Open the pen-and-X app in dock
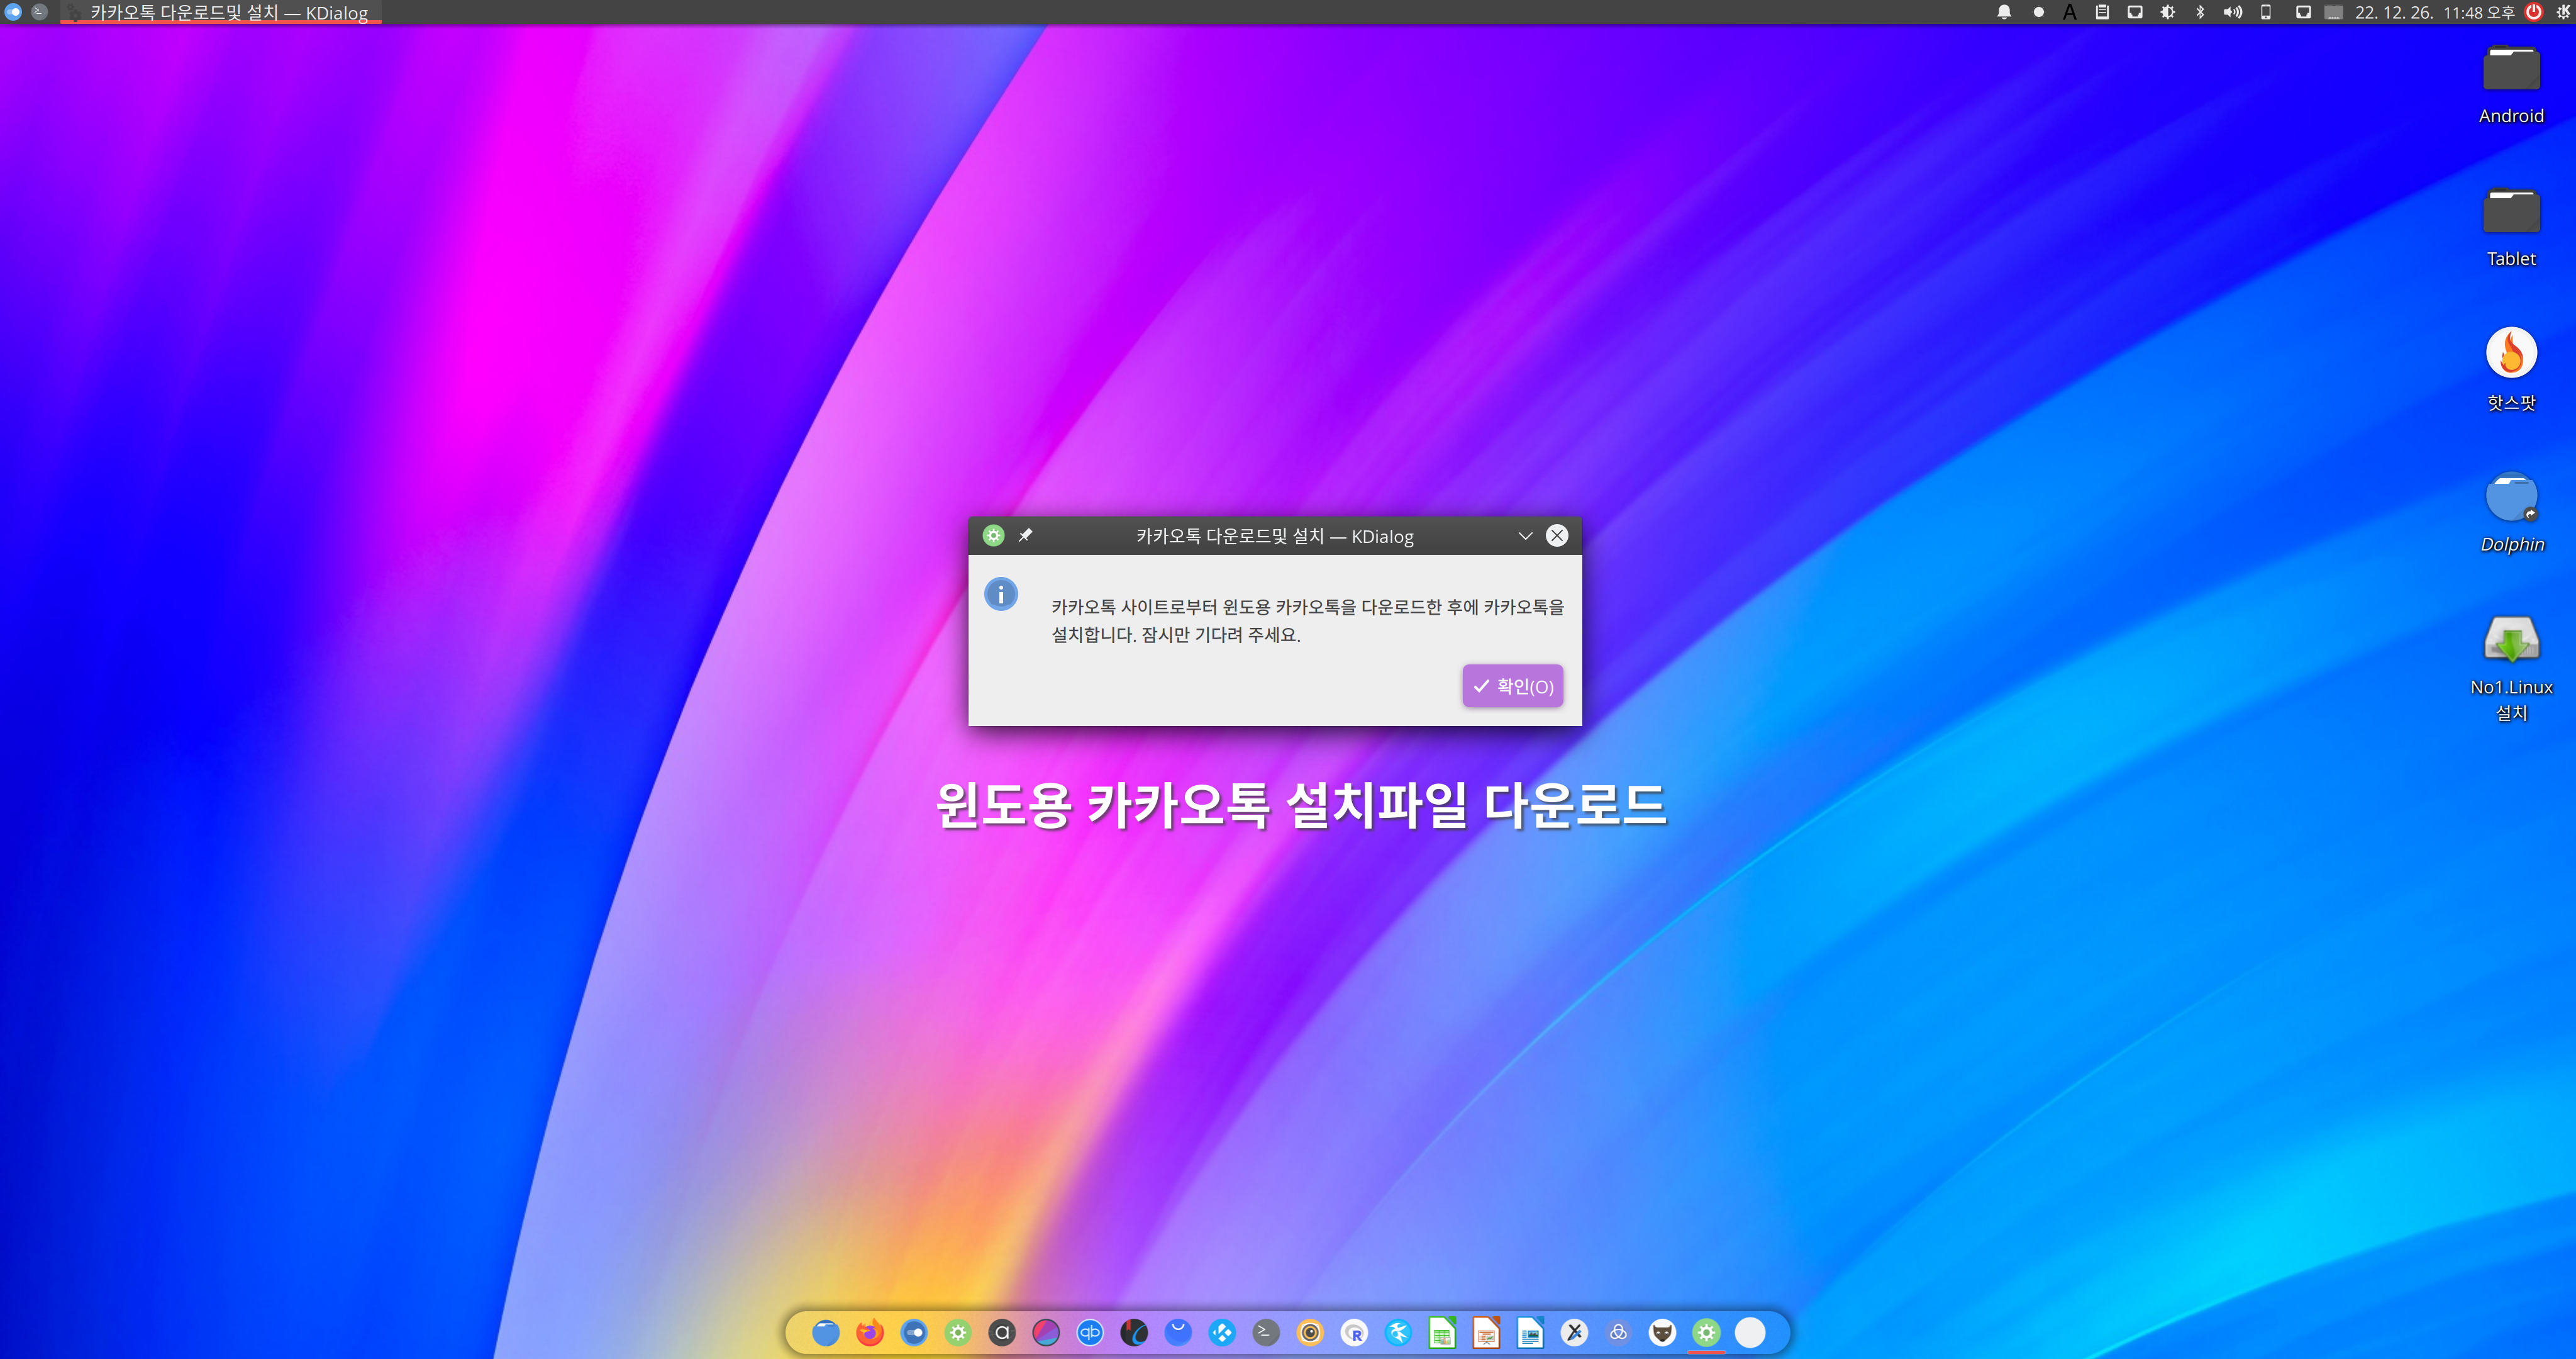The height and width of the screenshot is (1359, 2576). (x=1574, y=1332)
